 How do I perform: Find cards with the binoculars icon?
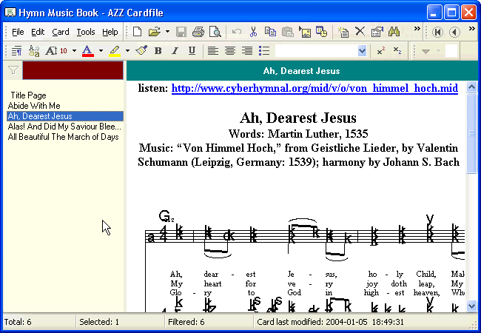tap(394, 32)
